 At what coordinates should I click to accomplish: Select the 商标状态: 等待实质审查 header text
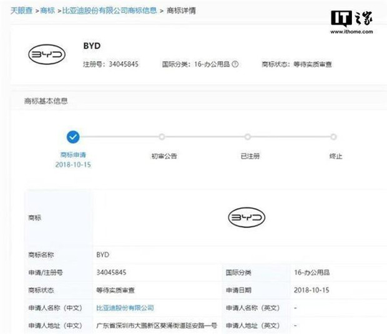pyautogui.click(x=296, y=64)
